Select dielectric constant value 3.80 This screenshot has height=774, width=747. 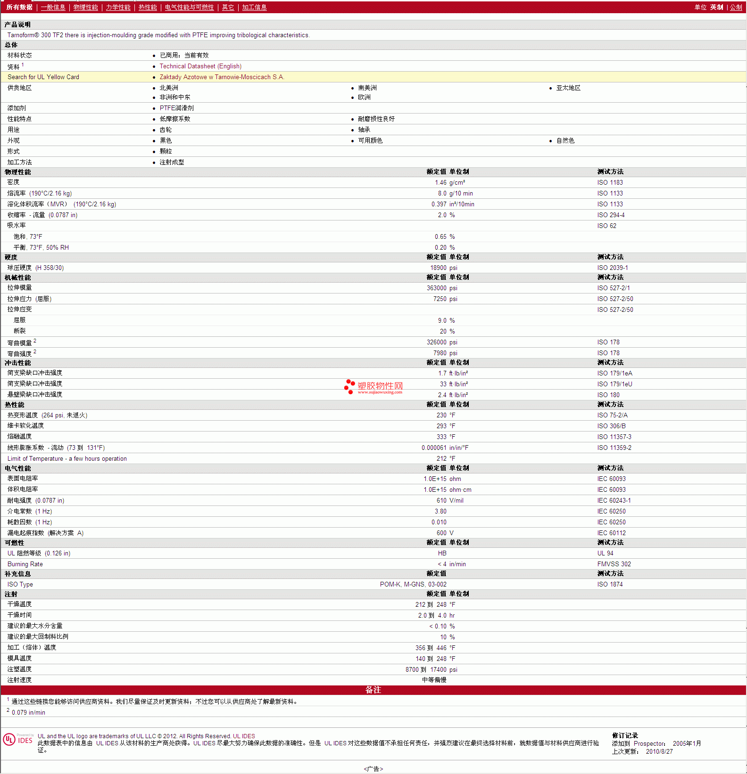click(440, 512)
